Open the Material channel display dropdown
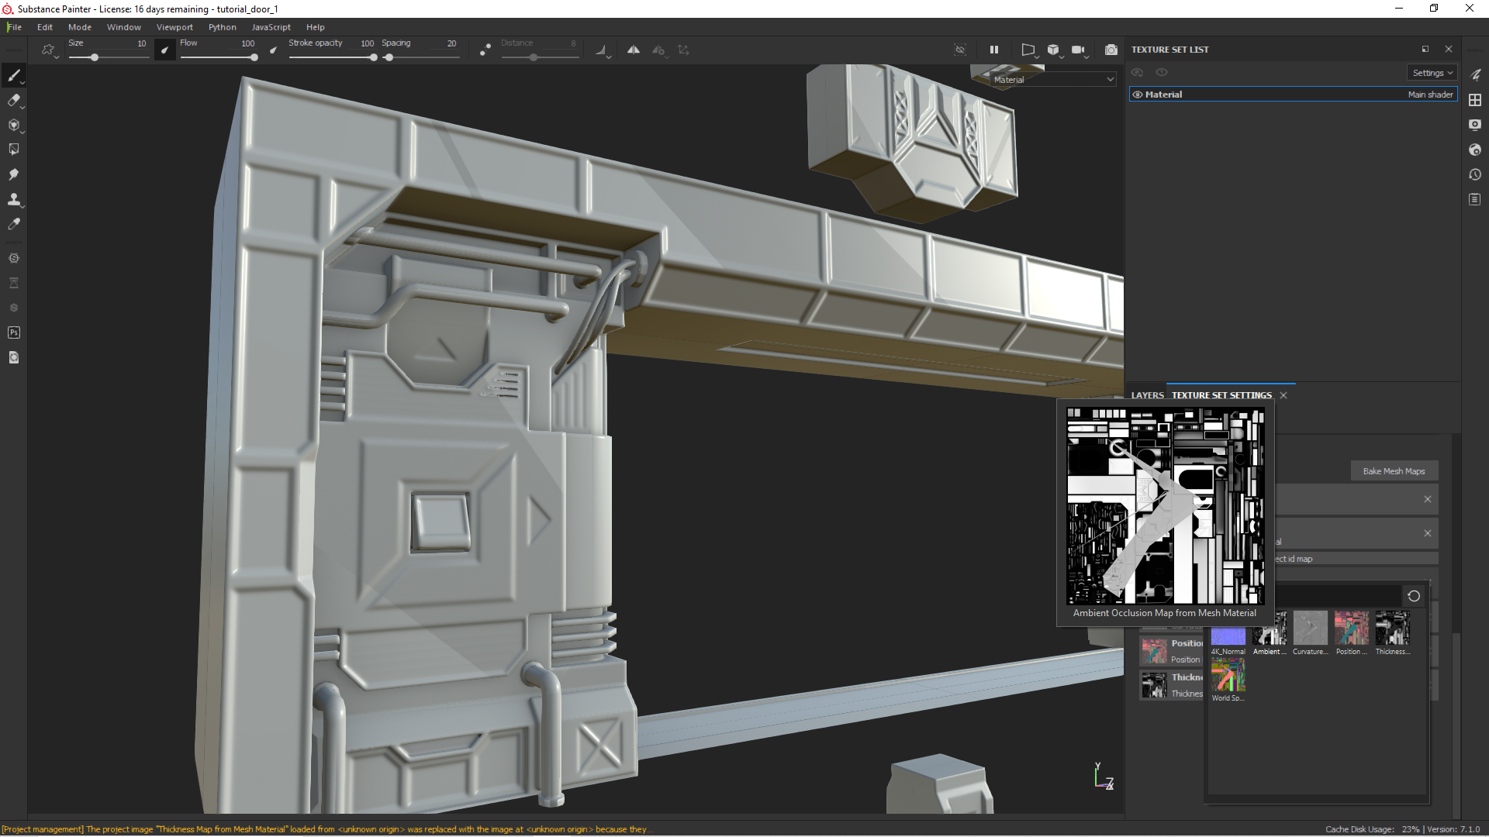 point(1053,79)
